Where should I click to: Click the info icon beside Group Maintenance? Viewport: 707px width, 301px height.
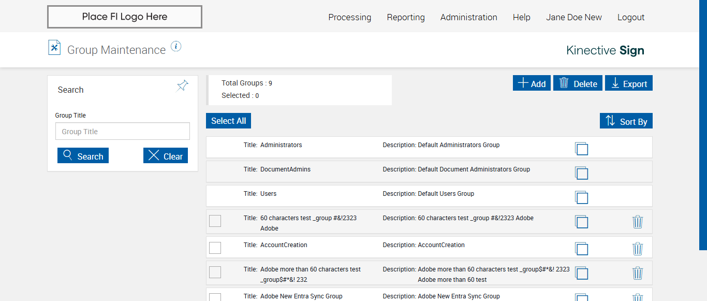[176, 47]
